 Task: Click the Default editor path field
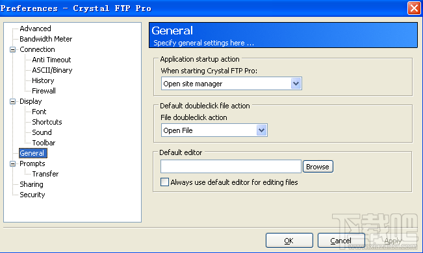(231, 167)
